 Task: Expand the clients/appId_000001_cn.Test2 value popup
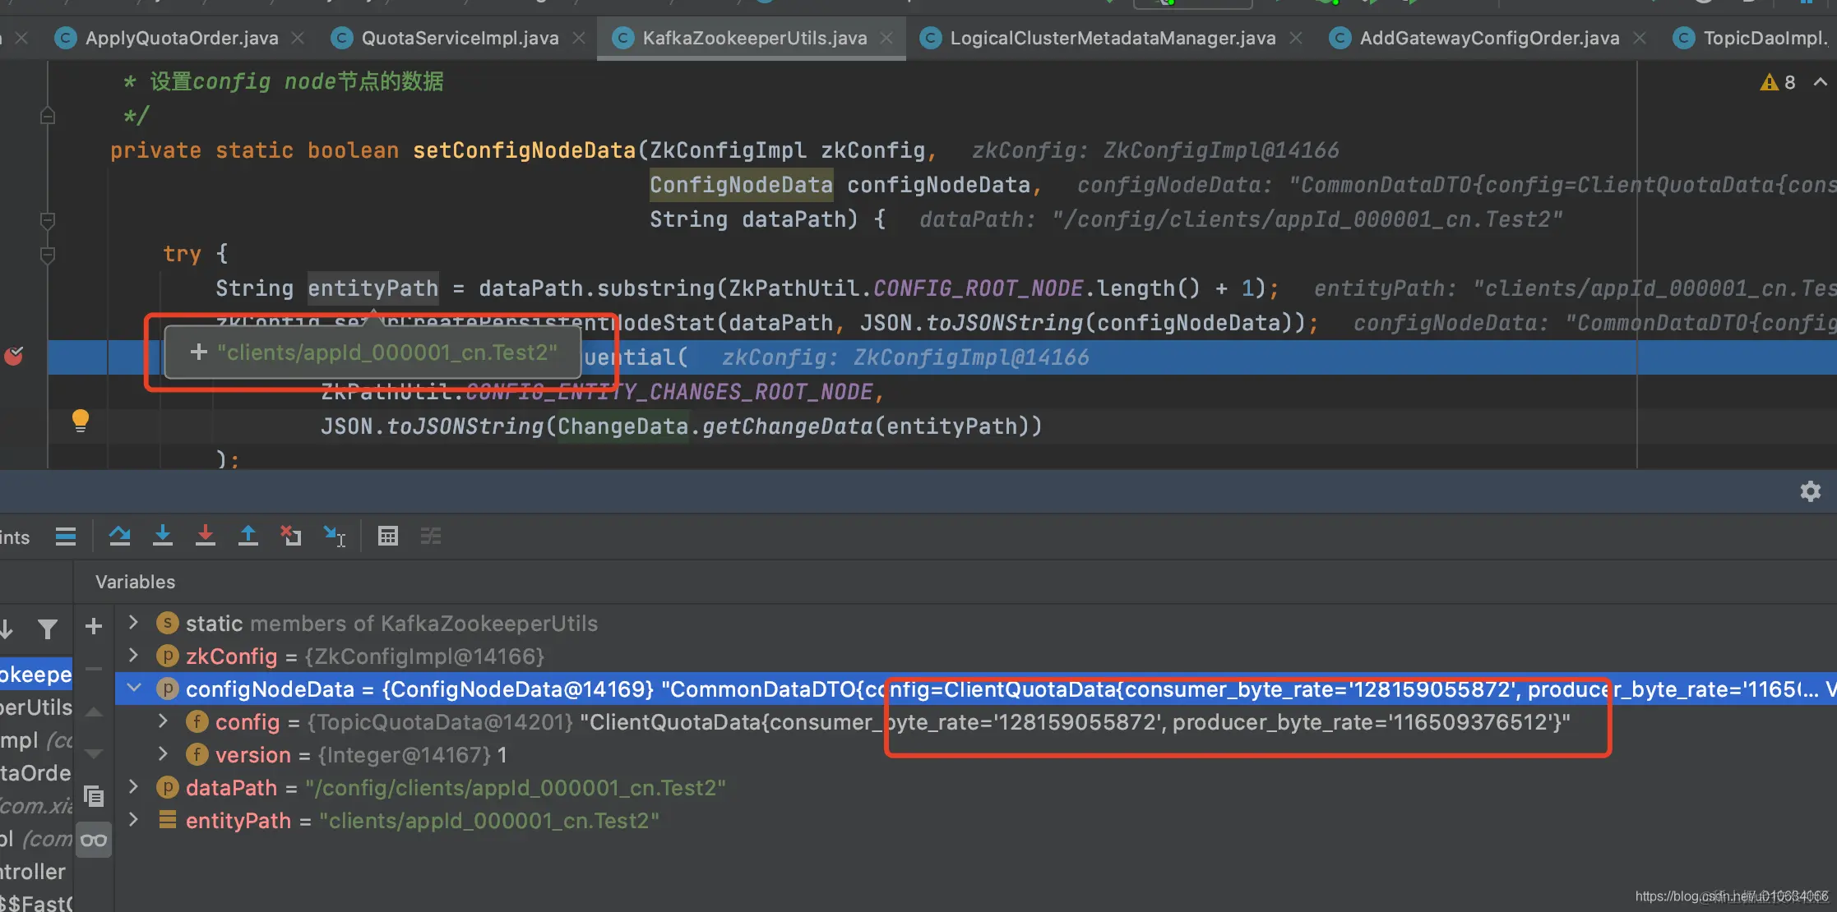[x=198, y=352]
